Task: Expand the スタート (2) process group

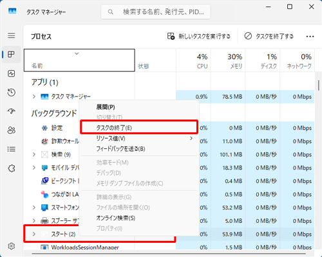Action: [x=33, y=234]
